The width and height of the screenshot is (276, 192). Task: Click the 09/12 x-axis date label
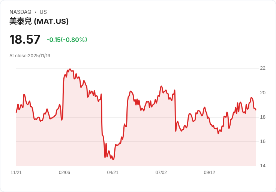click(x=210, y=172)
